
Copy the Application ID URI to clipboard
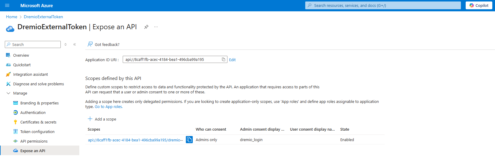point(223,60)
